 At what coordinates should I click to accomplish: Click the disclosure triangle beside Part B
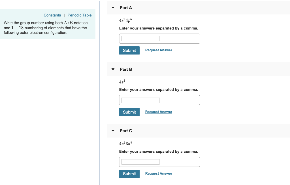[x=113, y=69]
